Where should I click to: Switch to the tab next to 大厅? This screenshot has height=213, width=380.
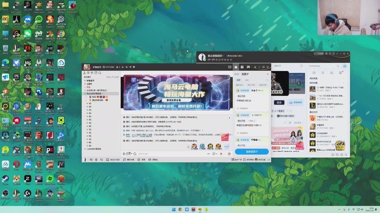tap(247, 80)
